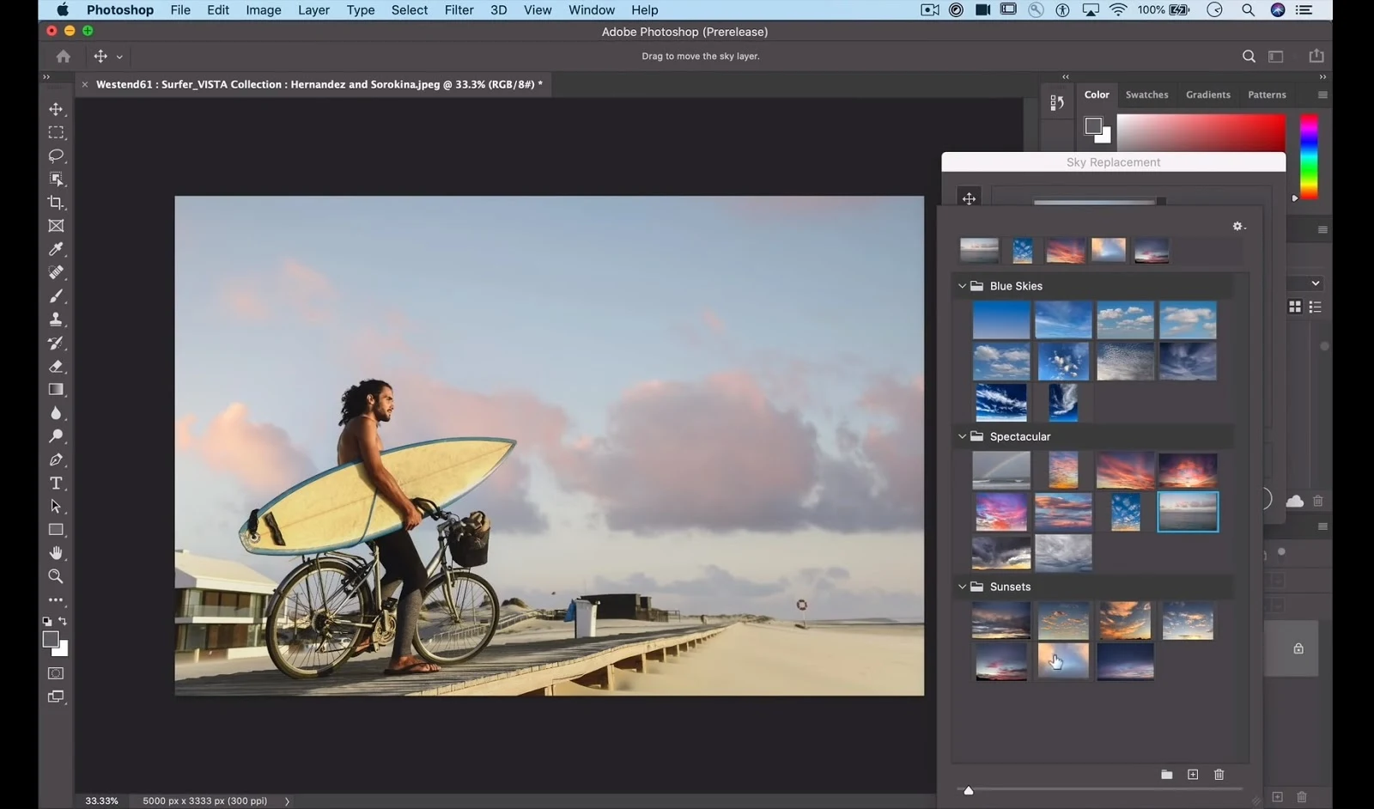Viewport: 1374px width, 809px height.
Task: Select the Lasso tool
Action: (56, 155)
